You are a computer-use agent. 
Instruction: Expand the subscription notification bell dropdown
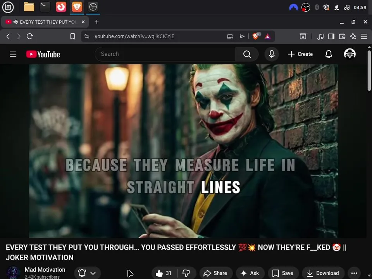pos(87,273)
